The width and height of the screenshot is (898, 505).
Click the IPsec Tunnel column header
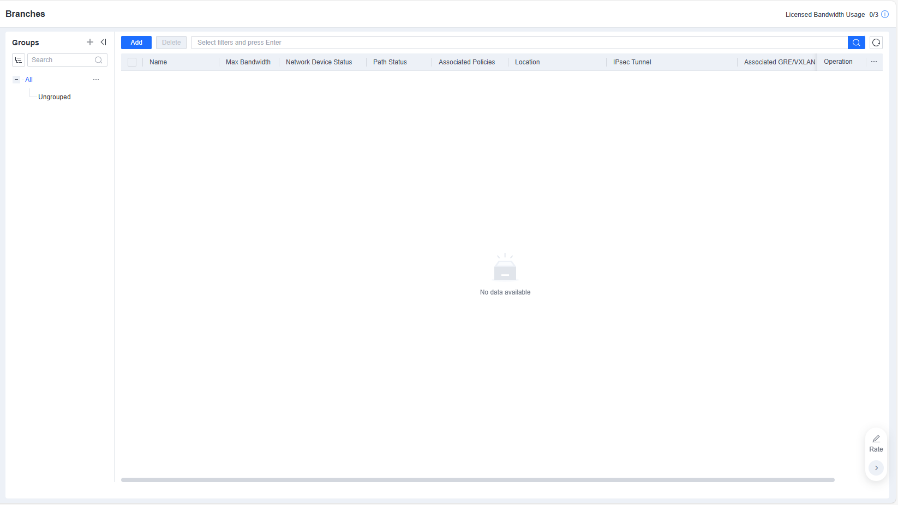tap(632, 62)
